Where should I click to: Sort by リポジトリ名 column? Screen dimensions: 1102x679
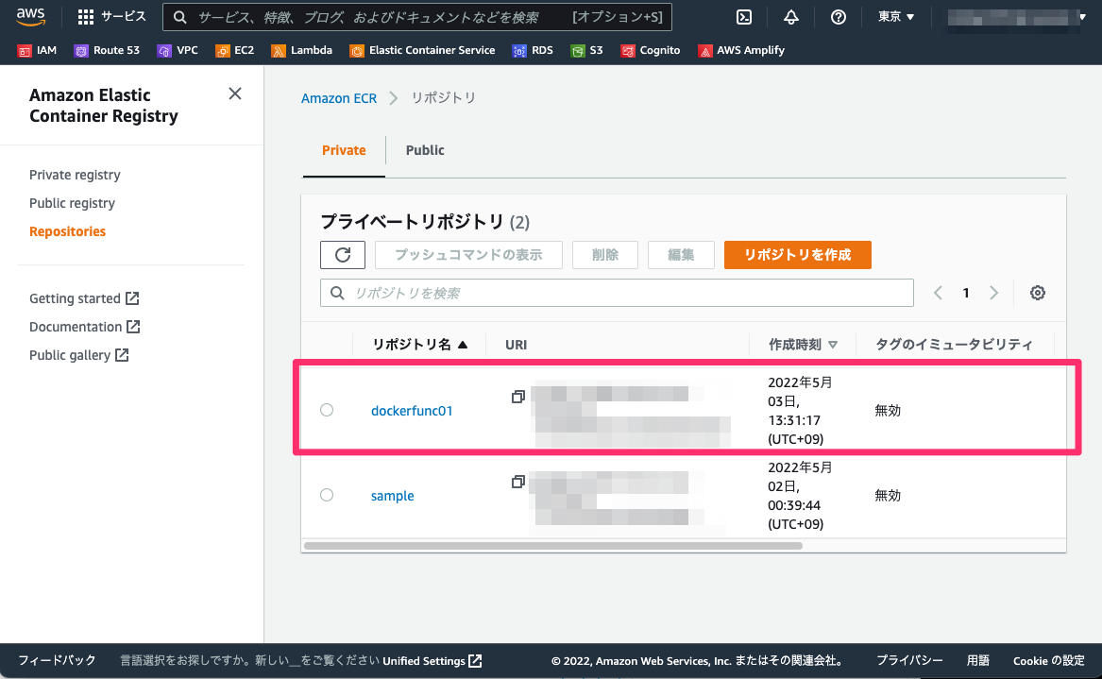(x=419, y=345)
